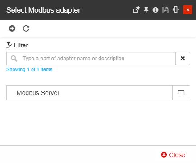Add a new Modbus adapter
Image resolution: width=196 pixels, height=163 pixels.
tap(12, 28)
